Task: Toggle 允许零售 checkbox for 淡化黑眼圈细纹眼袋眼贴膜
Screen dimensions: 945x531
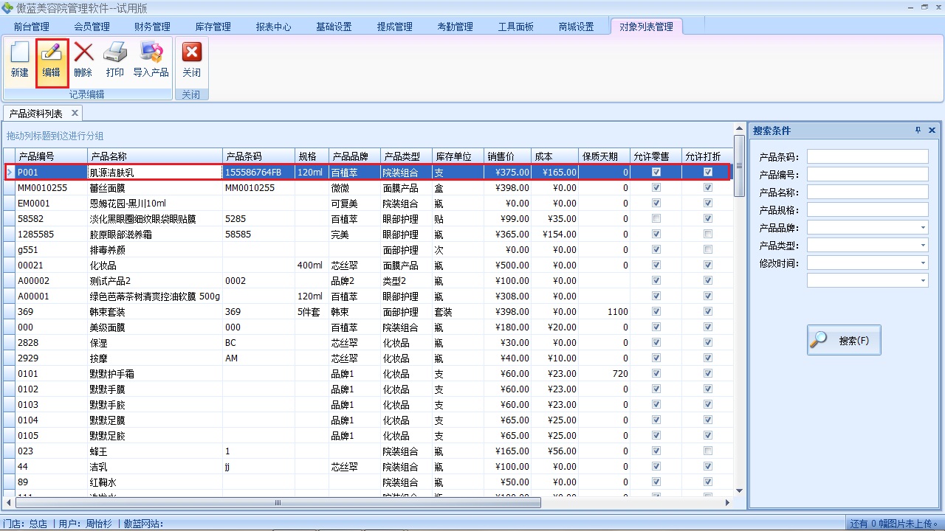Action: 656,218
